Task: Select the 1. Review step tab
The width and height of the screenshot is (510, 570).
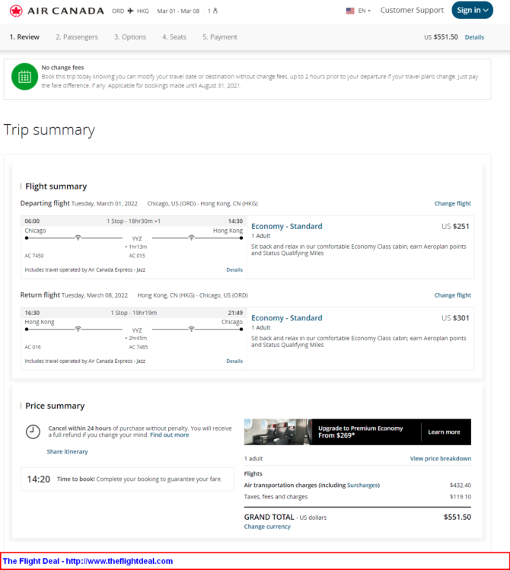Action: click(24, 37)
